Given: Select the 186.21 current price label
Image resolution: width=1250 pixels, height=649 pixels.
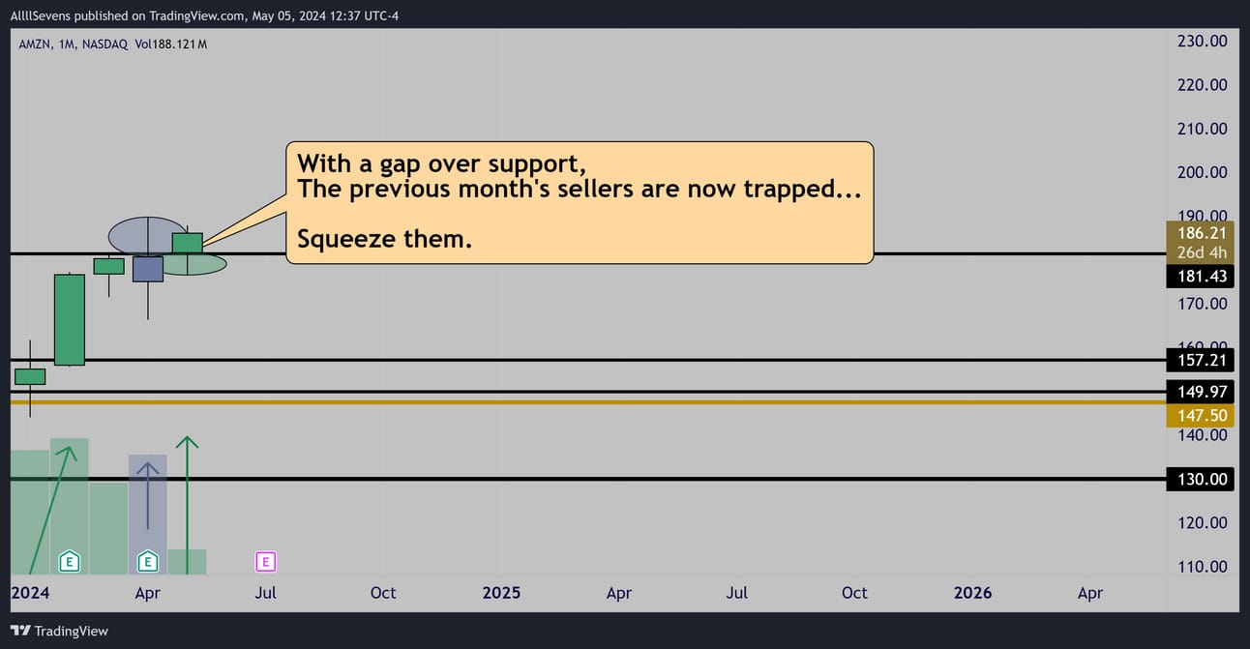Looking at the screenshot, I should click(x=1201, y=233).
